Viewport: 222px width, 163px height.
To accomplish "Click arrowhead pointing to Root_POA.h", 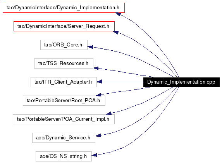I will [x=98, y=95].
